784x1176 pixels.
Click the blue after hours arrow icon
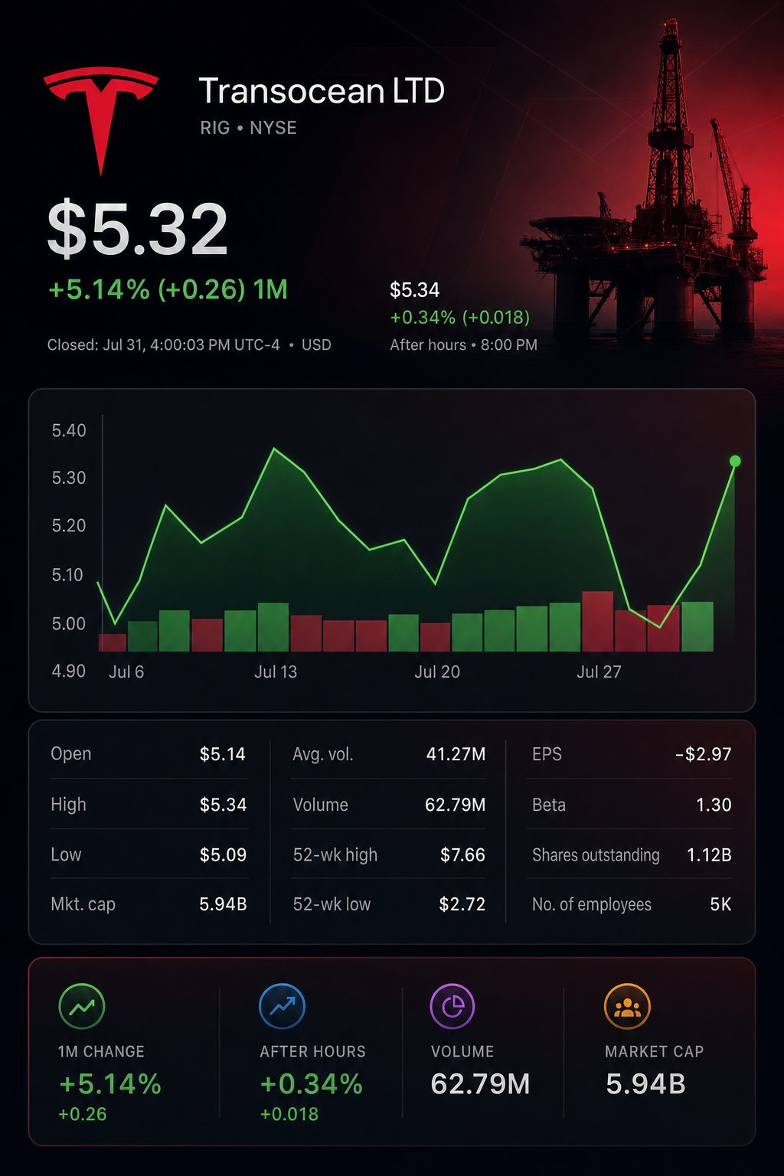point(283,1006)
